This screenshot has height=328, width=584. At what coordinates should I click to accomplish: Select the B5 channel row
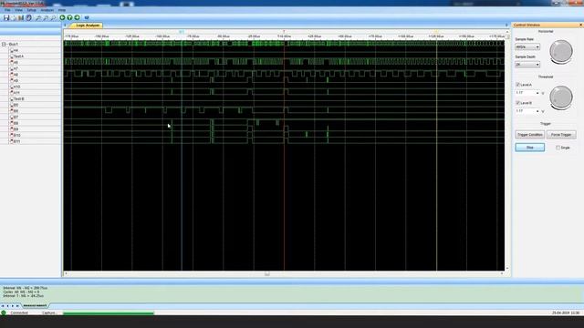pyautogui.click(x=30, y=105)
